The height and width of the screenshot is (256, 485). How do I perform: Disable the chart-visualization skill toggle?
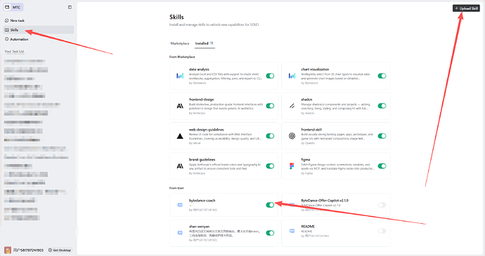point(382,76)
